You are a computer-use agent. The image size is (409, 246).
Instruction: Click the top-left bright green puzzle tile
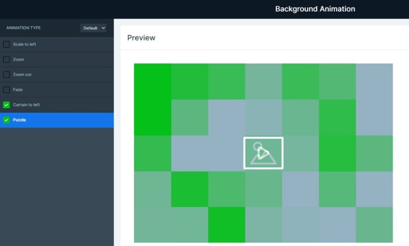click(x=152, y=81)
